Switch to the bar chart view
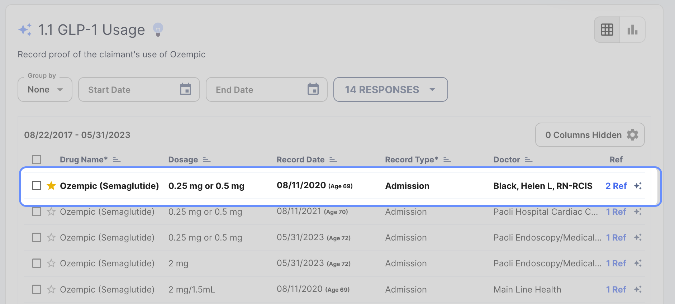 [632, 30]
